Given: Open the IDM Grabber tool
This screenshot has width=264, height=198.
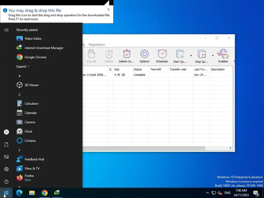Looking at the screenshot, I should coord(223,56).
